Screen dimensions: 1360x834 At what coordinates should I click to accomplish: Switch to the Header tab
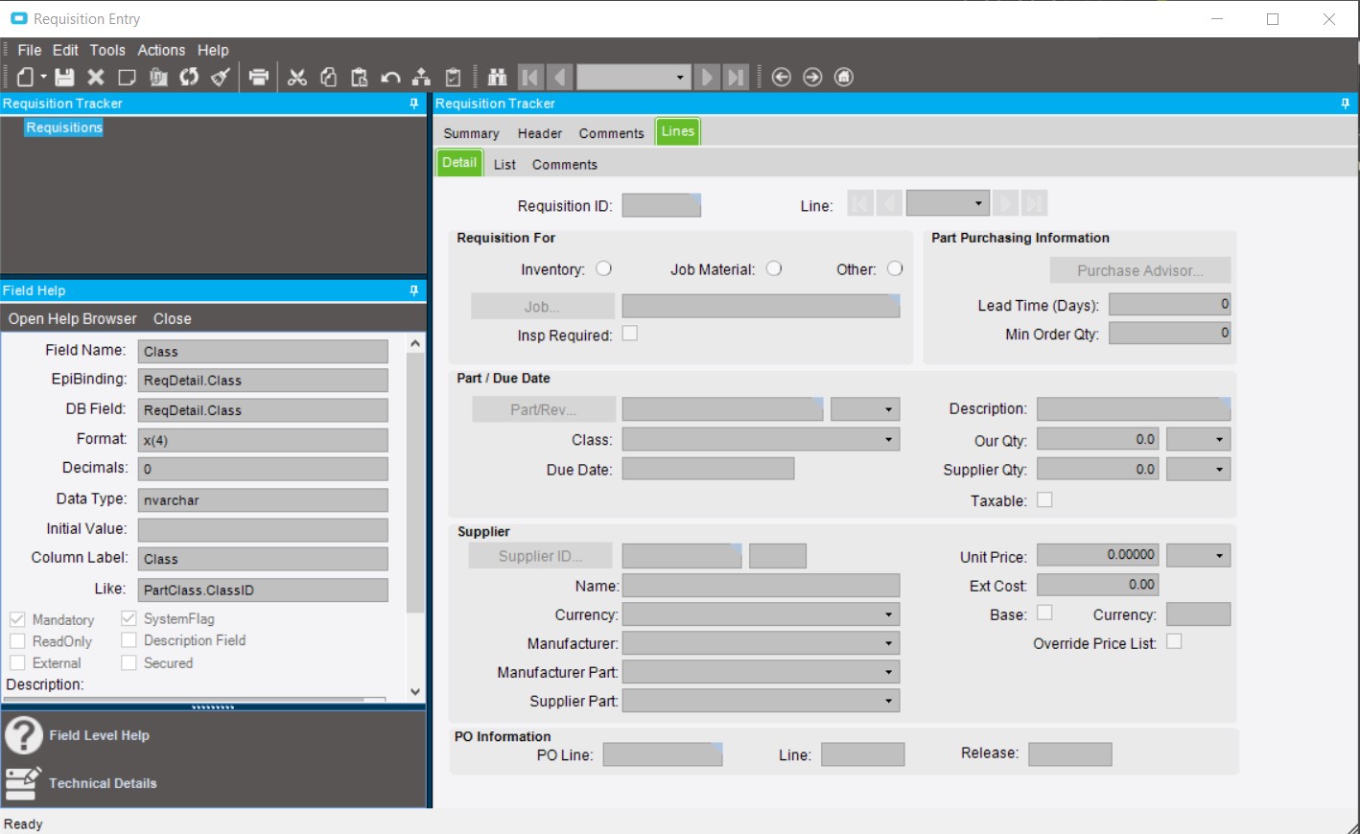540,133
